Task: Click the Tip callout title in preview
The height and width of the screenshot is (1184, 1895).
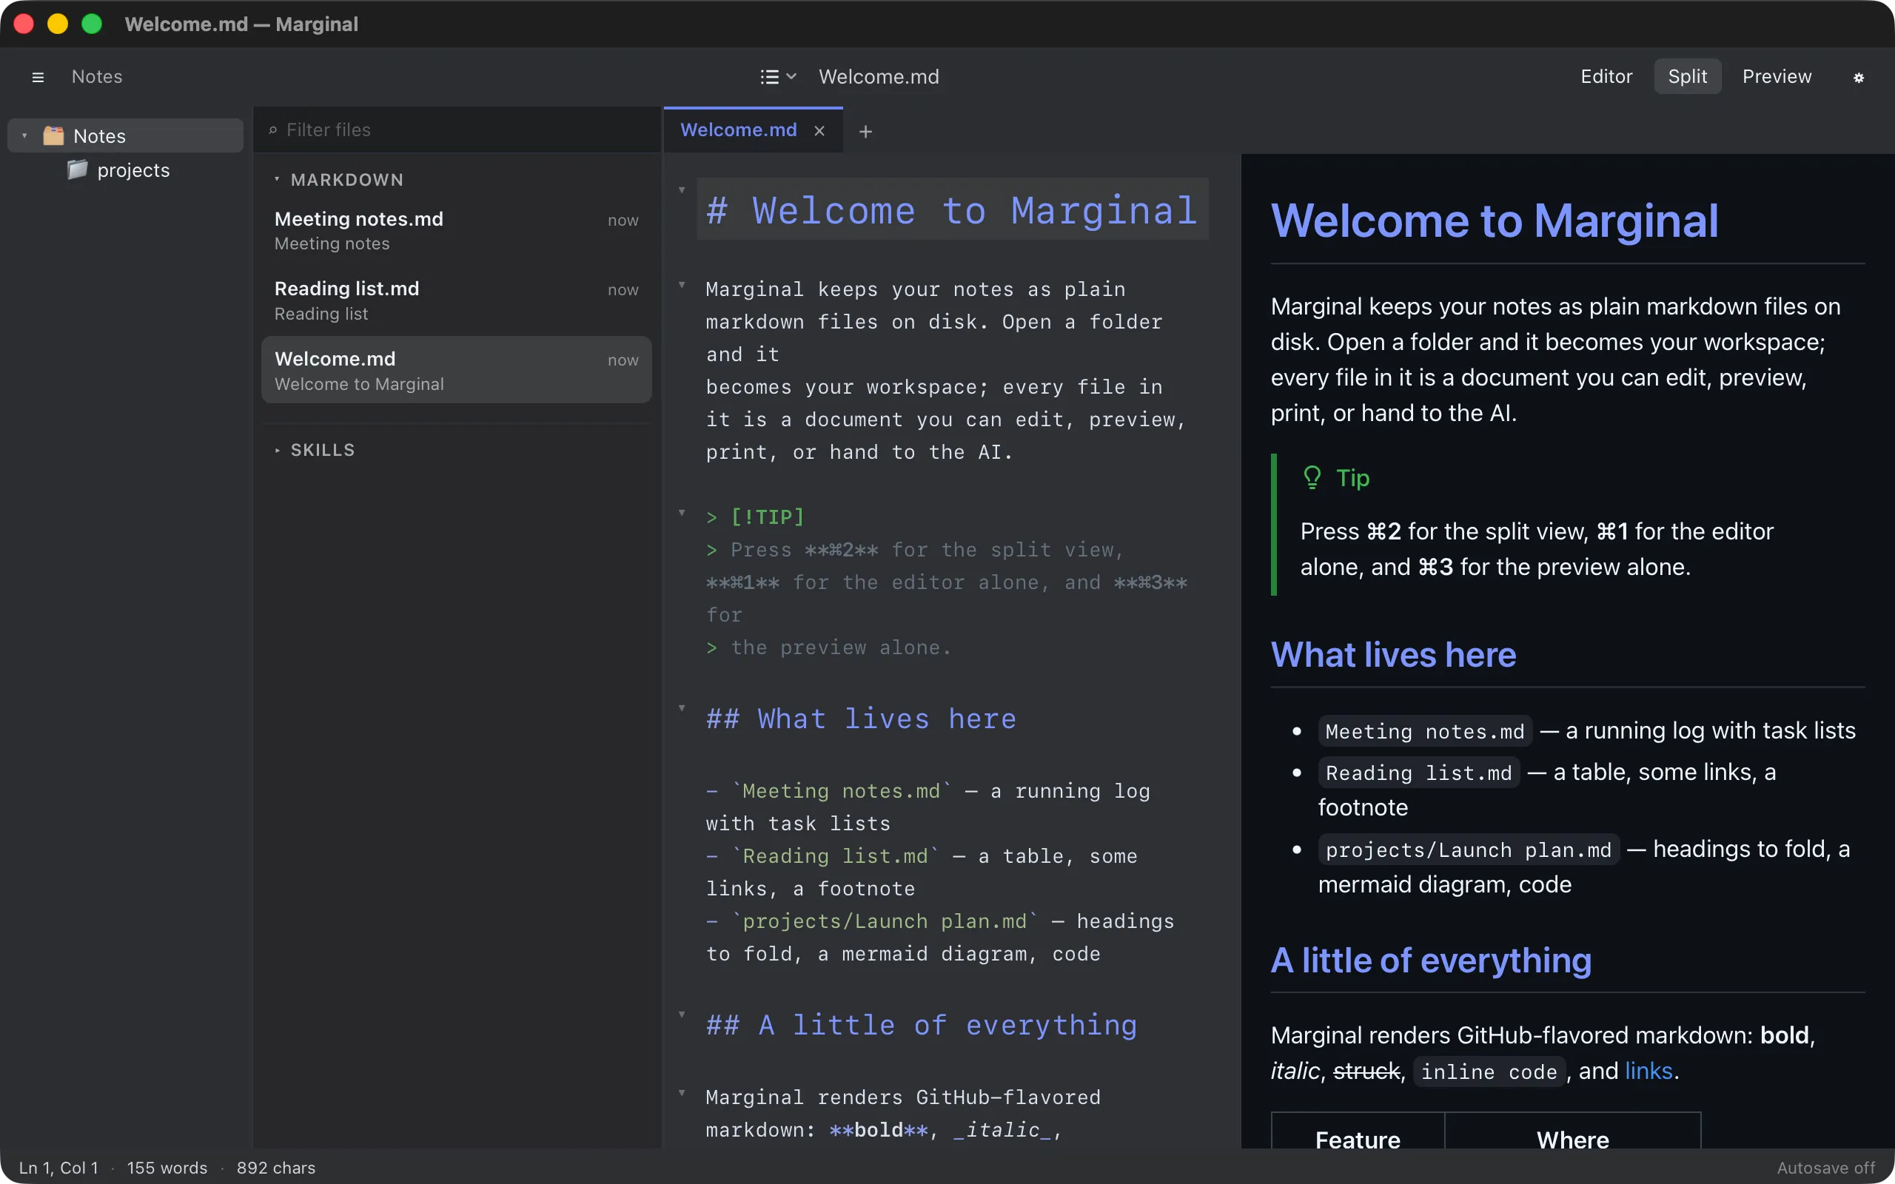Action: tap(1352, 478)
